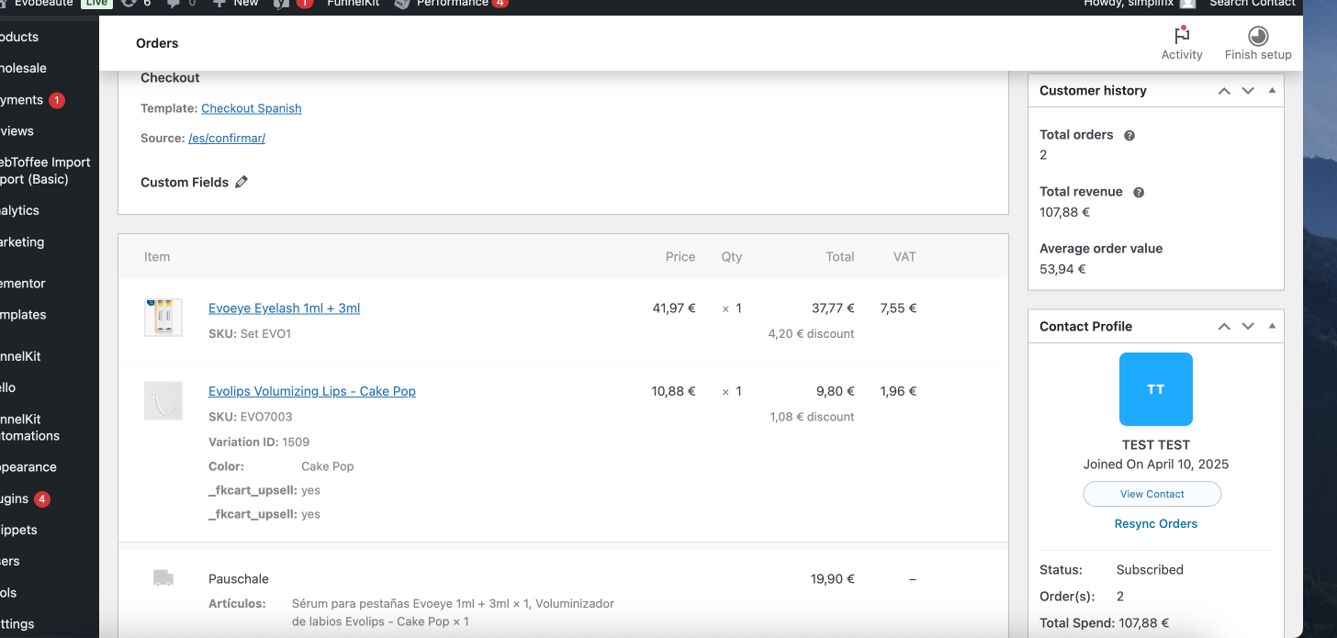Move Contact Profile panel down

coord(1248,326)
